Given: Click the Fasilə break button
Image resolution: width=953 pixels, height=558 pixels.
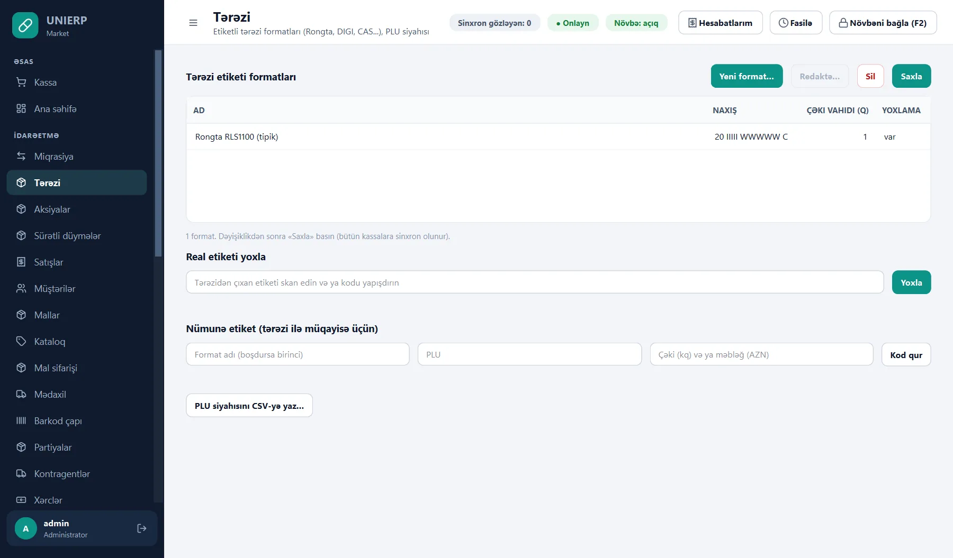Looking at the screenshot, I should click(x=796, y=23).
